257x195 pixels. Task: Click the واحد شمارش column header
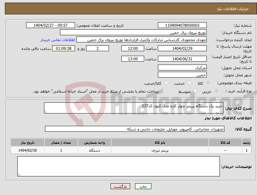(94, 142)
